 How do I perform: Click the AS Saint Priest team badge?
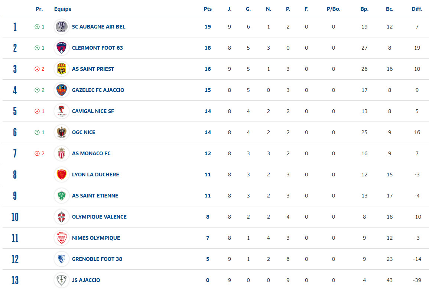click(x=61, y=69)
